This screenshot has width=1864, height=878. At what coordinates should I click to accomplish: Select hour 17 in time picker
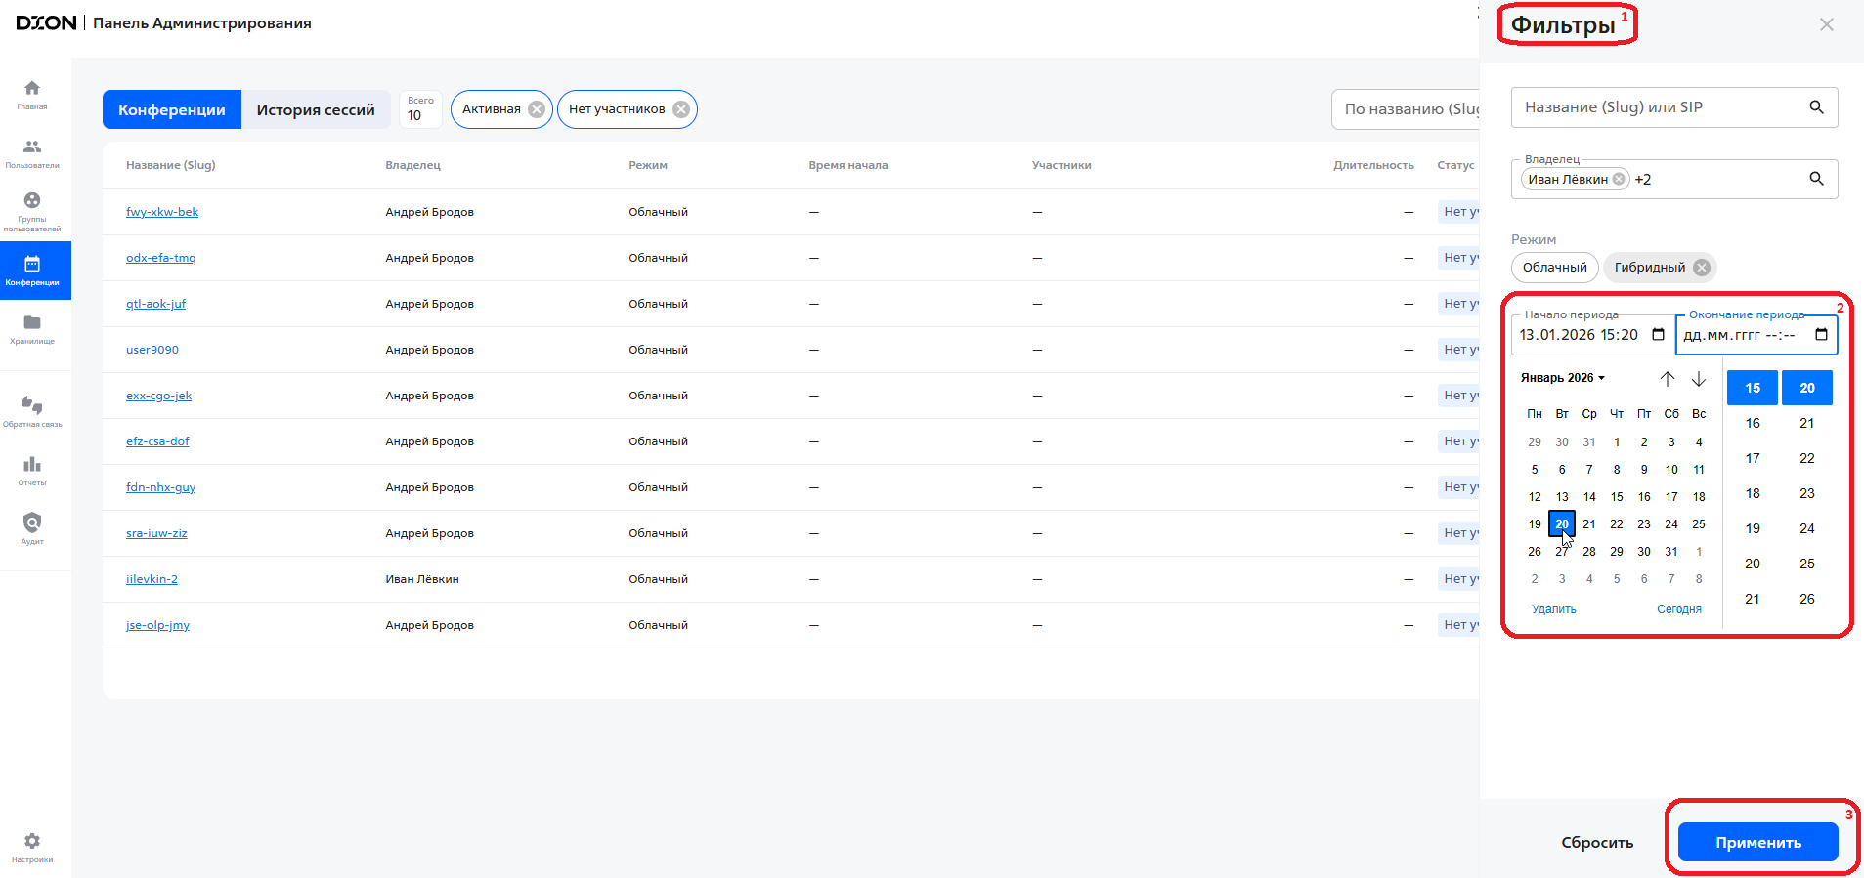pyautogui.click(x=1753, y=458)
